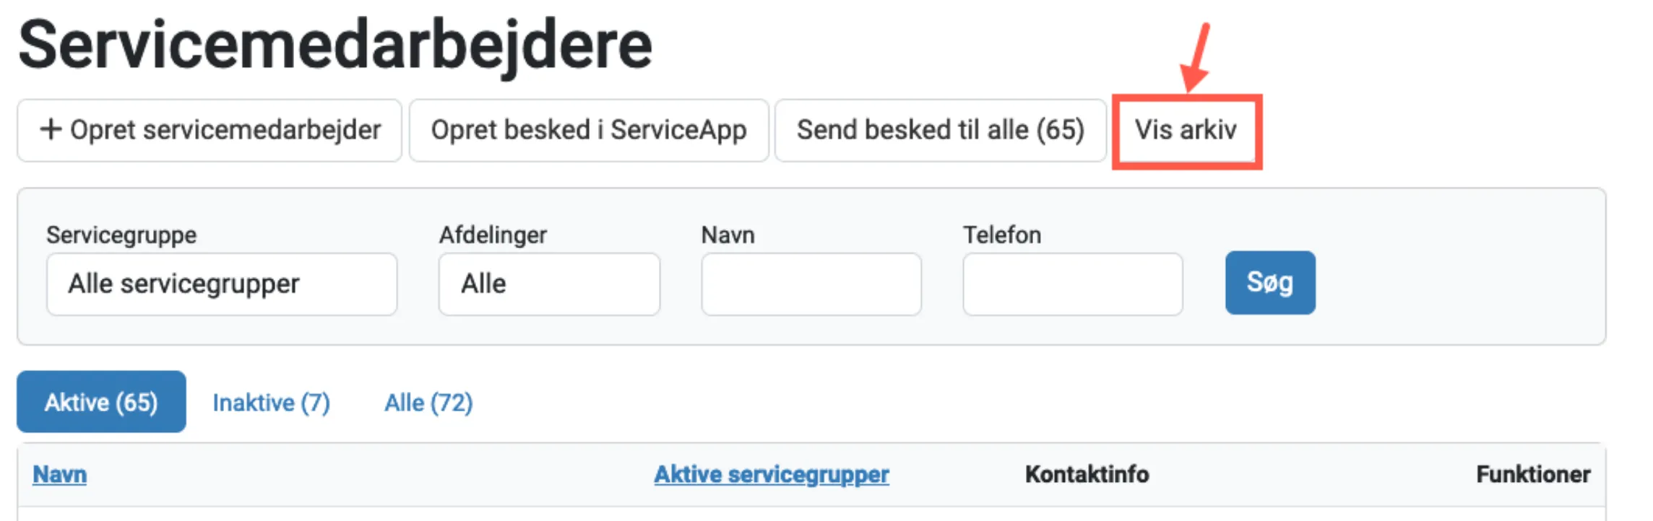Switch to the Inaktive (7) tab
This screenshot has height=521, width=1653.
pyautogui.click(x=271, y=402)
